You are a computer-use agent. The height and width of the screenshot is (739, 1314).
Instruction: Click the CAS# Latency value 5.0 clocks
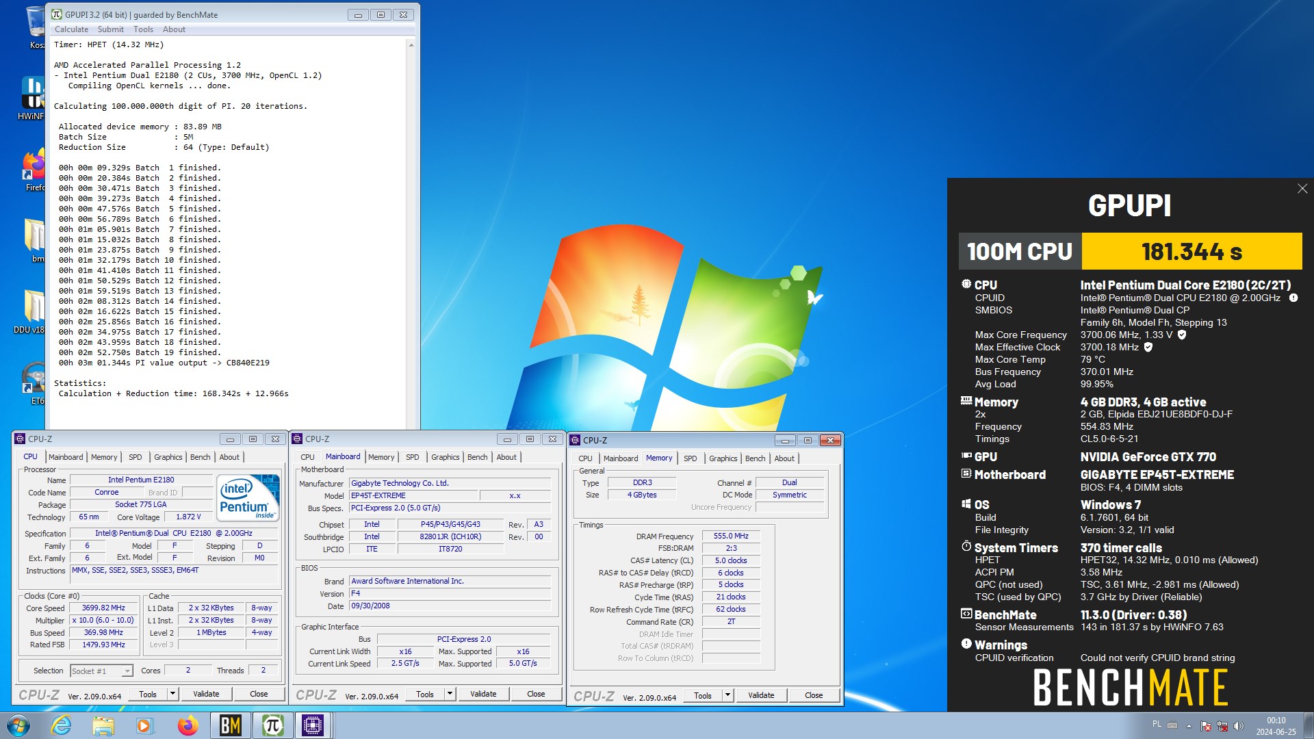(x=731, y=560)
